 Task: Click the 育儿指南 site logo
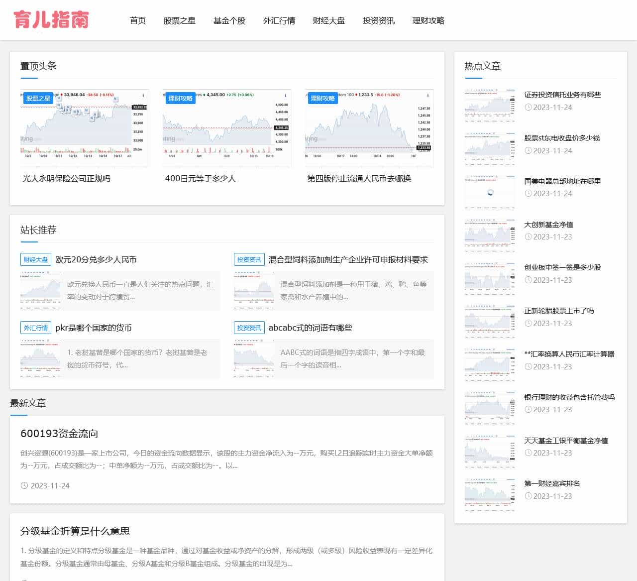point(51,20)
